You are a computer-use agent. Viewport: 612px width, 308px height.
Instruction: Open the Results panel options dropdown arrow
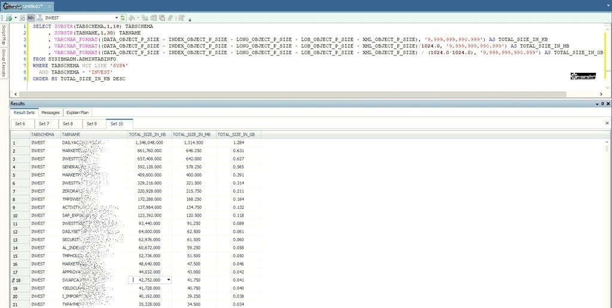(596, 104)
